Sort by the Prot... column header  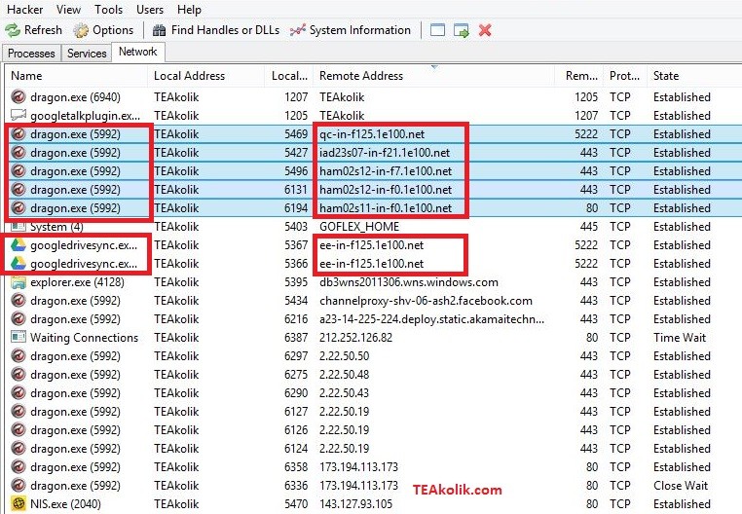(x=624, y=76)
